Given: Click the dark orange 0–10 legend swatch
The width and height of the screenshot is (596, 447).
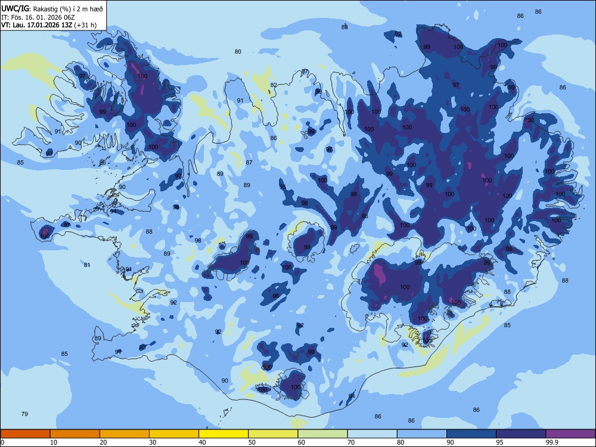Looking at the screenshot, I should click(25, 434).
